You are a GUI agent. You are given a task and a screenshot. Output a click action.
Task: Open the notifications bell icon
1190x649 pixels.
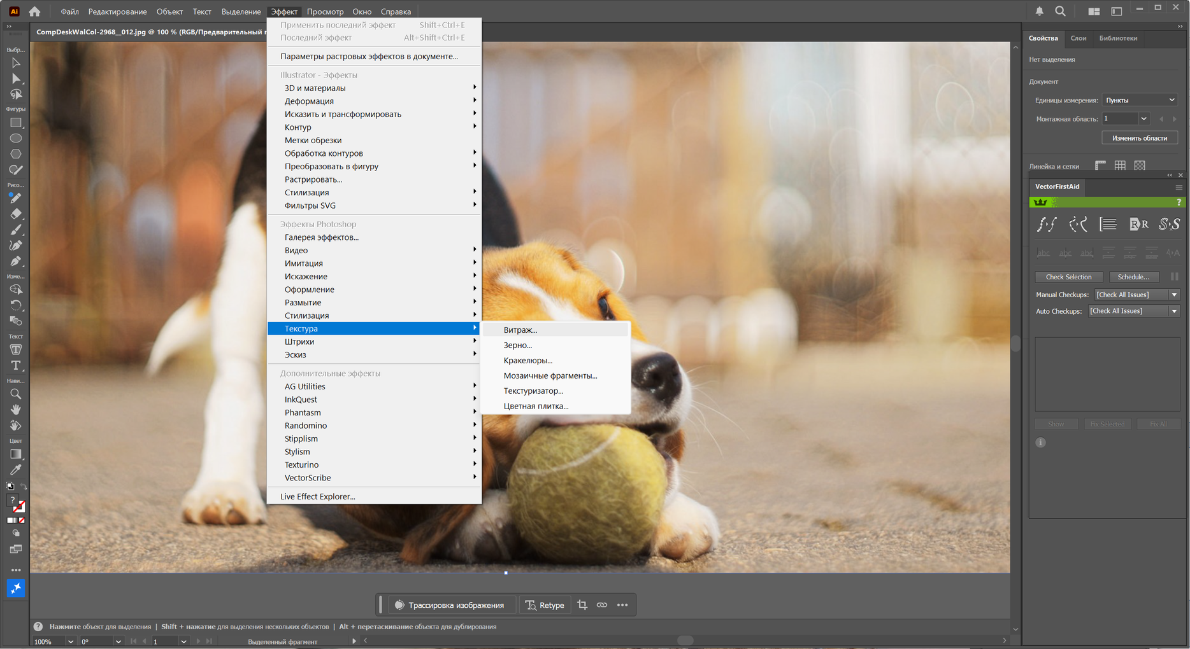(1039, 11)
